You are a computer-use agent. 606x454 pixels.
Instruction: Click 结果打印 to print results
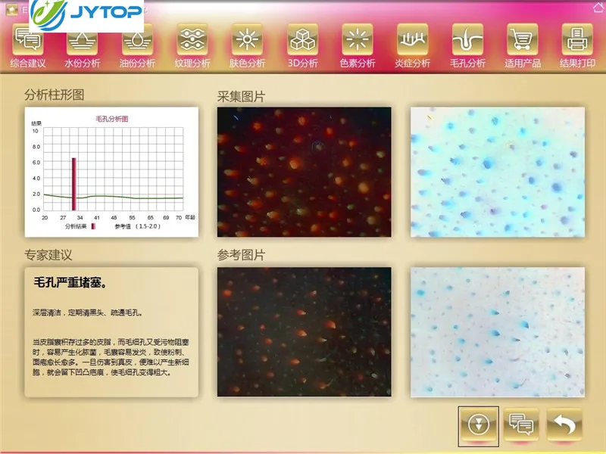[577, 46]
